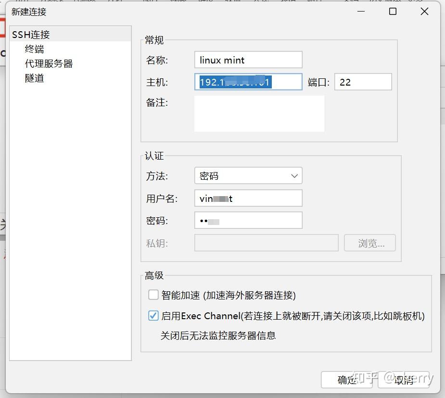
Task: Minimize the 新建连接 dialog
Action: tap(361, 11)
